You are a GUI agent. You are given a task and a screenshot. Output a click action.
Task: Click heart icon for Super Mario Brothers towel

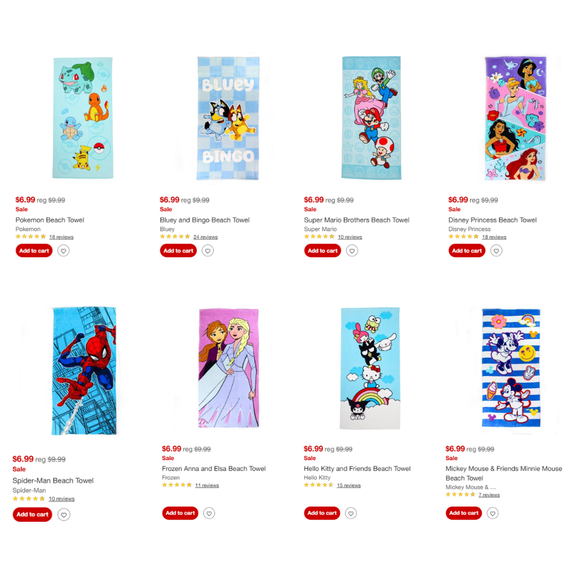click(352, 251)
